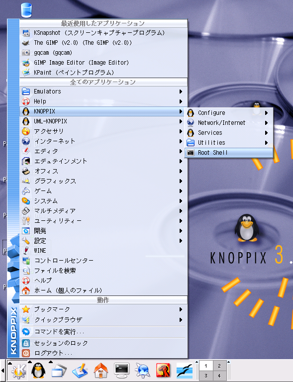Click the ユーティリティー tools icon
The height and width of the screenshot is (382, 293).
click(26, 221)
